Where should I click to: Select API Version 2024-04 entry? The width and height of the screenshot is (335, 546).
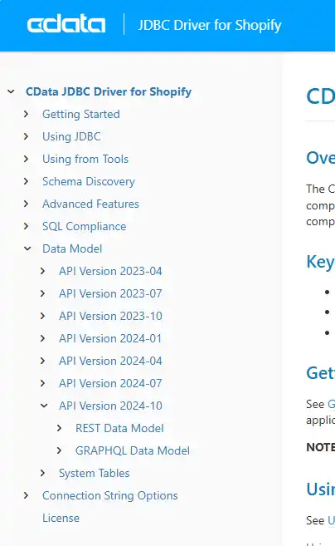pos(110,361)
